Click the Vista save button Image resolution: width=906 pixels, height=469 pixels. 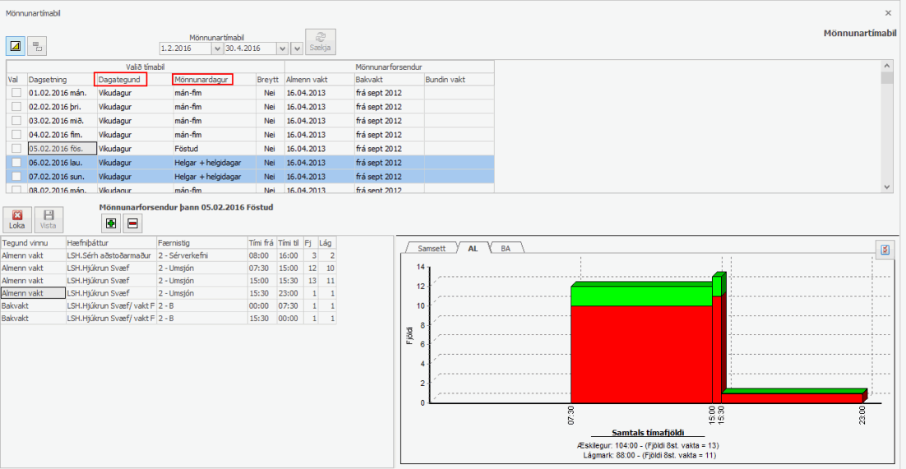coord(49,219)
